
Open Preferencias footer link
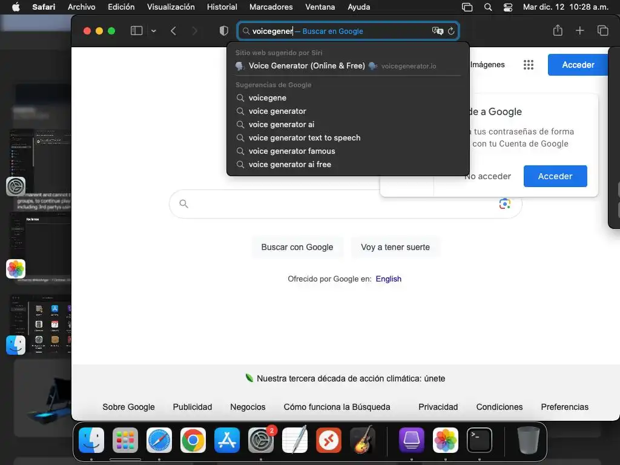coord(565,407)
